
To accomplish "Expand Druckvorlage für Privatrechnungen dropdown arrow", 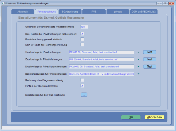I will click(138, 53).
